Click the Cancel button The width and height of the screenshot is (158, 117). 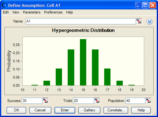point(40,110)
